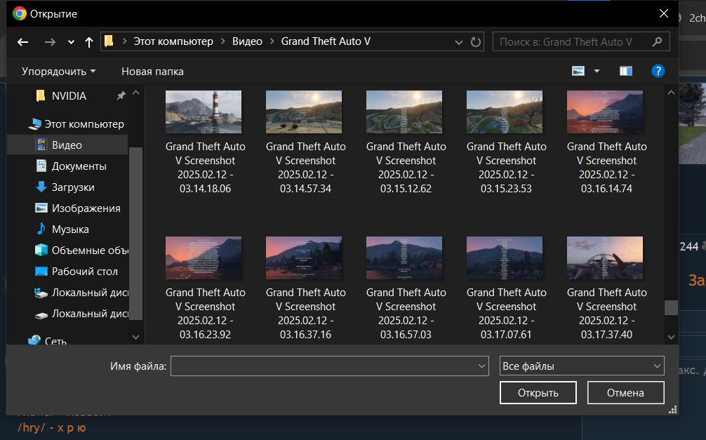Toggle the preview pane icon
The width and height of the screenshot is (706, 440).
pyautogui.click(x=626, y=71)
